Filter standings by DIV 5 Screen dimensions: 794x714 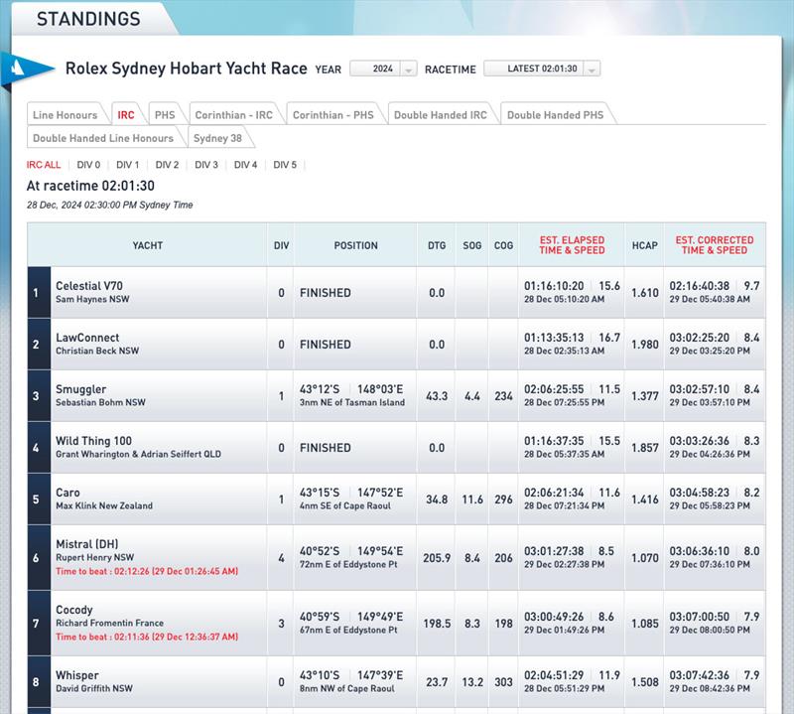(285, 165)
